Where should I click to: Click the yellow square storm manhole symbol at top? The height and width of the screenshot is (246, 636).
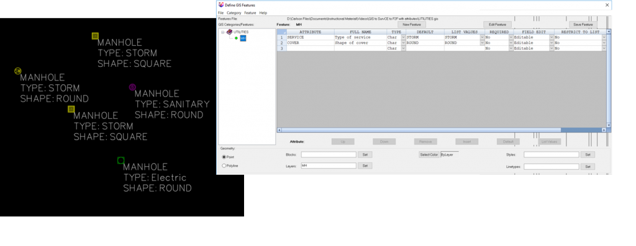(95, 36)
